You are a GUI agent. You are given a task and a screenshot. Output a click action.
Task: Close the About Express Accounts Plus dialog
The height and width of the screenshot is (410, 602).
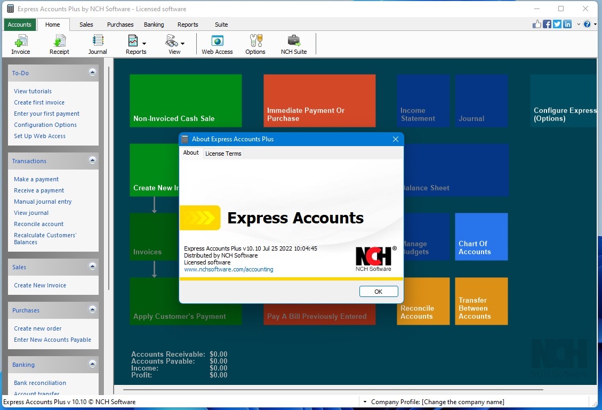coord(396,139)
